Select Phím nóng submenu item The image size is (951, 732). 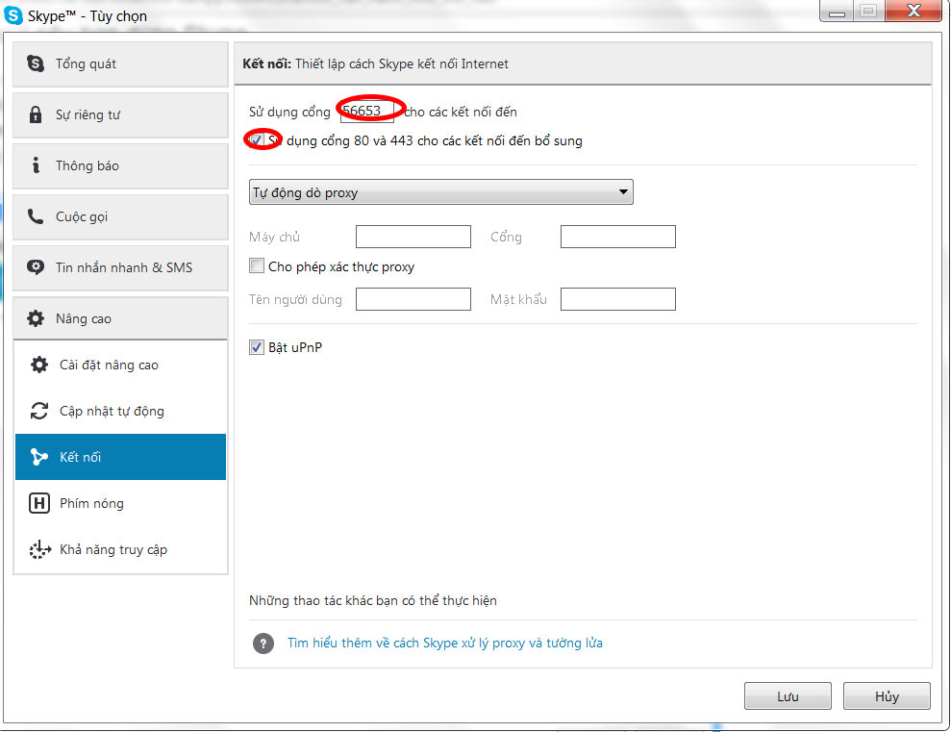click(120, 503)
